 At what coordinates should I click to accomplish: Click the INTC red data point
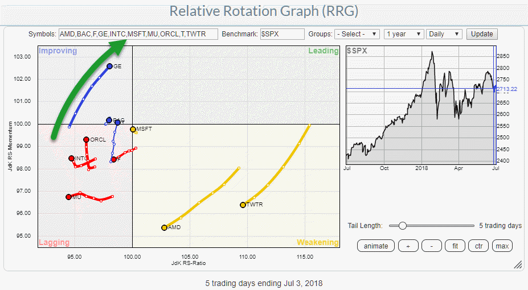[x=71, y=158]
